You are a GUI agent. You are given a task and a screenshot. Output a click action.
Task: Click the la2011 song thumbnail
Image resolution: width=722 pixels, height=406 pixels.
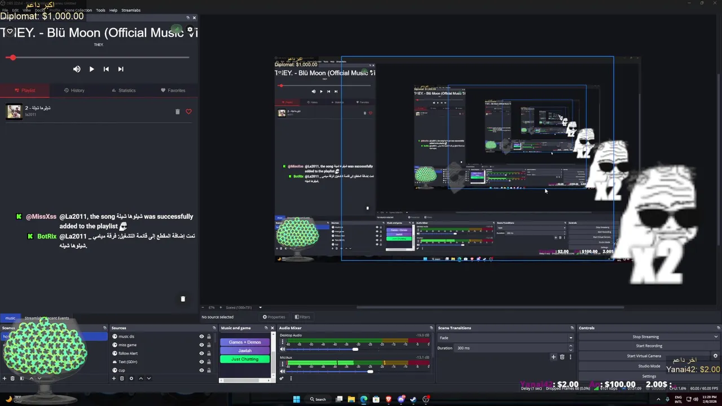pyautogui.click(x=14, y=112)
